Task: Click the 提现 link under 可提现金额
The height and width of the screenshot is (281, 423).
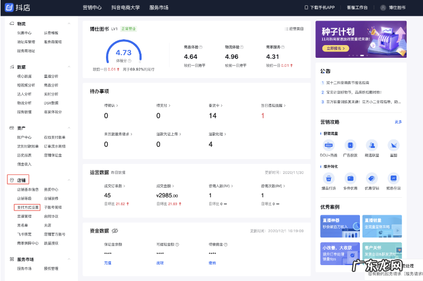Action: (x=160, y=263)
